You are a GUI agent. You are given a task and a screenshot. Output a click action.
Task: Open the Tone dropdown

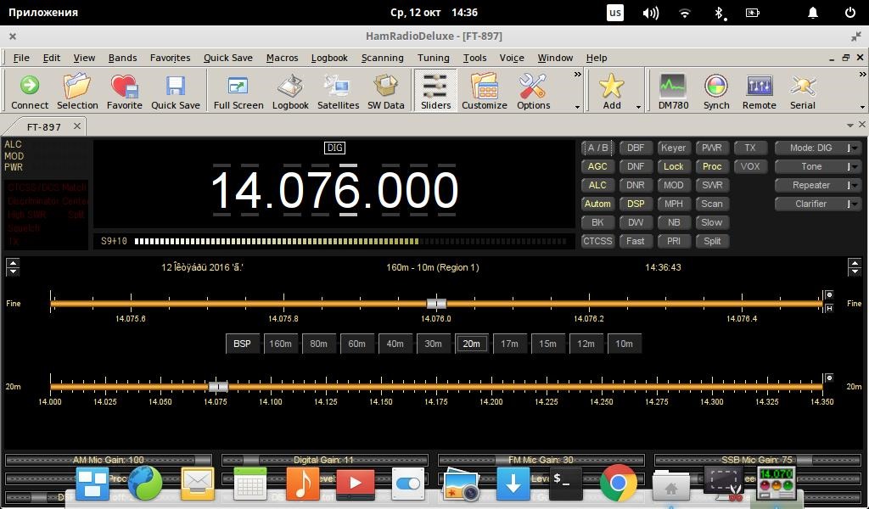[818, 166]
